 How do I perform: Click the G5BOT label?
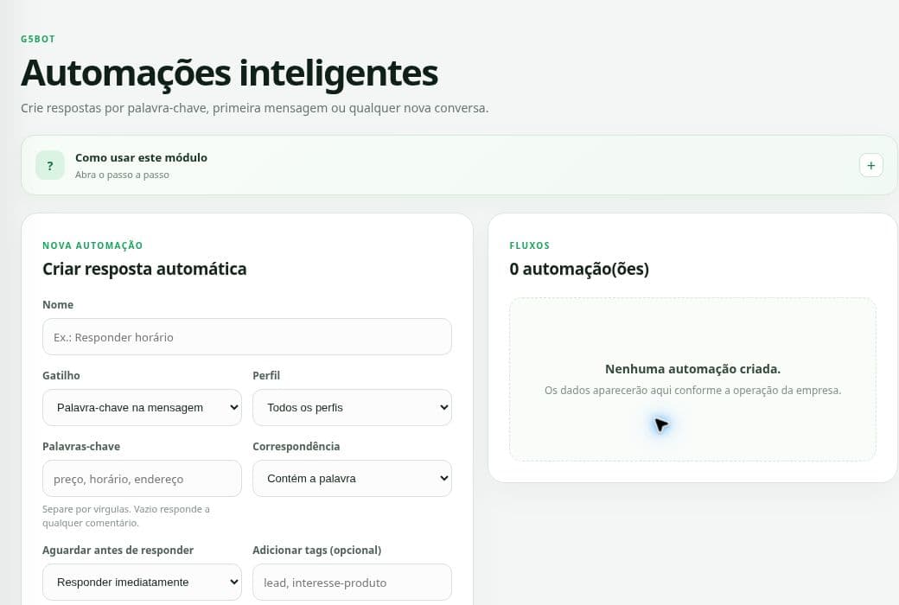(x=38, y=39)
